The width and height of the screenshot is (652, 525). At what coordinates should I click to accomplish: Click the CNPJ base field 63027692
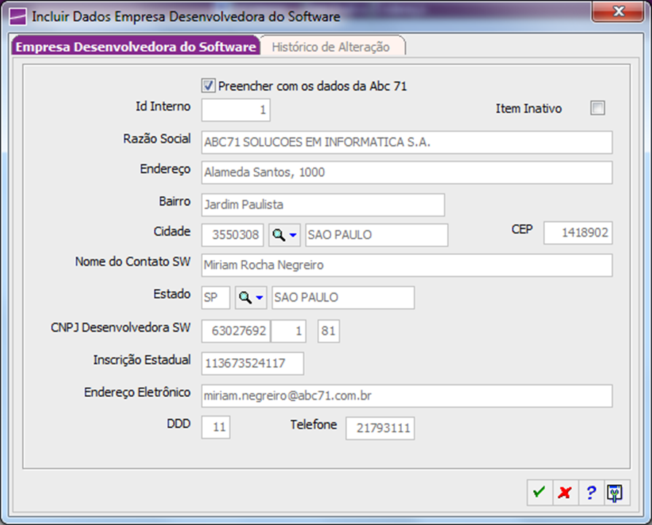(236, 331)
